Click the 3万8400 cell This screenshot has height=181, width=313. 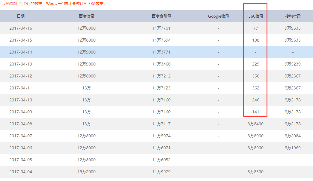click(x=256, y=124)
